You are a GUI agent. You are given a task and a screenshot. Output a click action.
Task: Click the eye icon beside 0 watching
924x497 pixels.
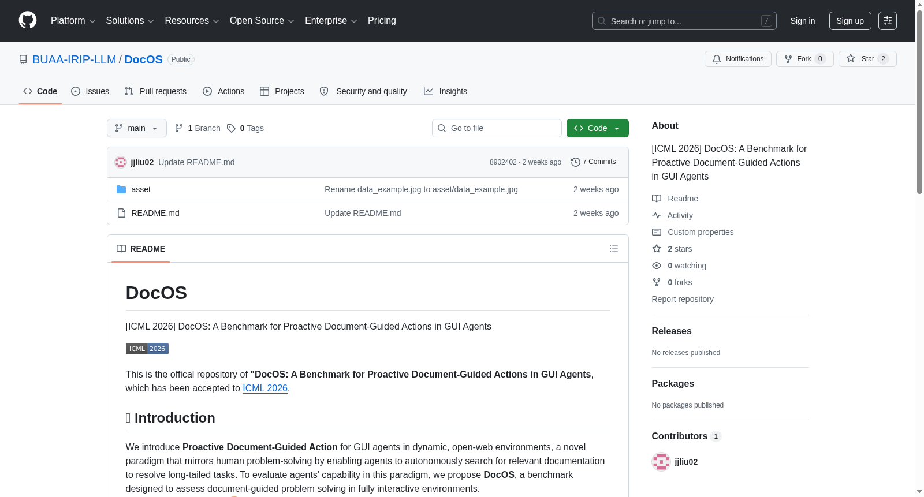[657, 266]
